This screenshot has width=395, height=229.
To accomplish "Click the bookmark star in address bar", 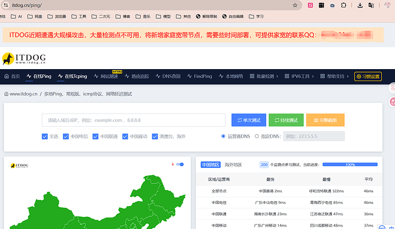I will [x=295, y=5].
